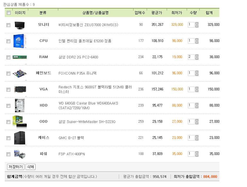Check the HDD row checkbox
247x187 pixels.
pos(8,106)
